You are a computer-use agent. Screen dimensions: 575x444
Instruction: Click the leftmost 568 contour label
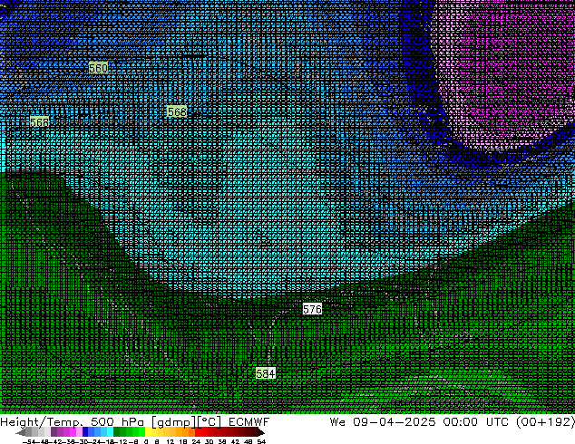(39, 122)
